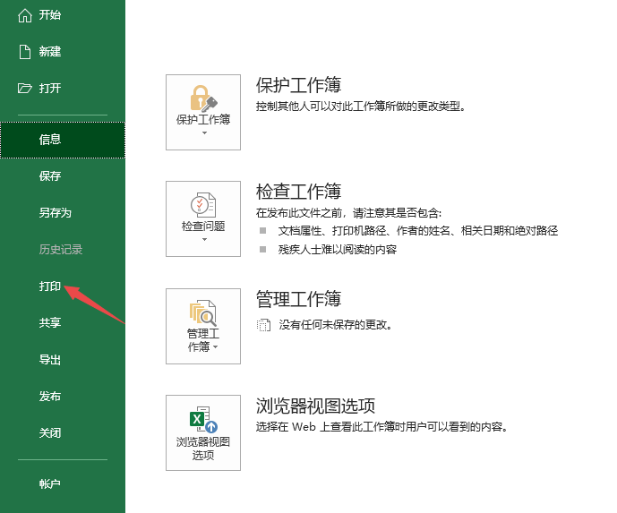Click the dotted document icon beside 没有任何未保存的更改

coord(263,325)
